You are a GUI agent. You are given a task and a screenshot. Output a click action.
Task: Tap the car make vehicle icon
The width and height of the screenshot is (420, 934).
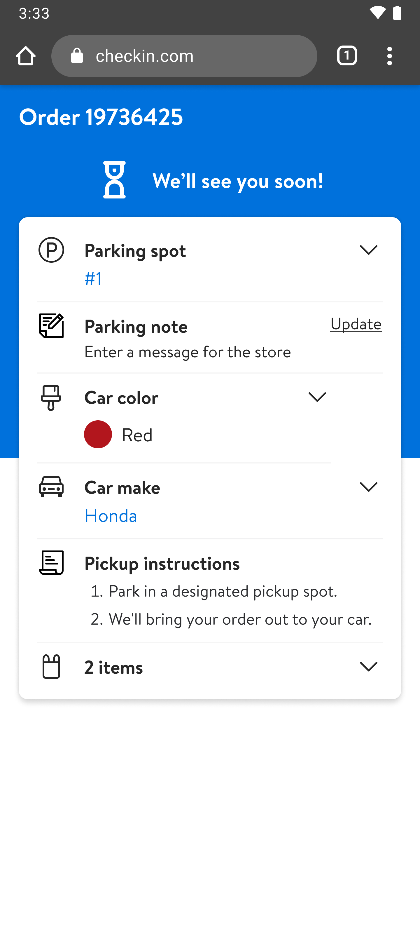(51, 487)
